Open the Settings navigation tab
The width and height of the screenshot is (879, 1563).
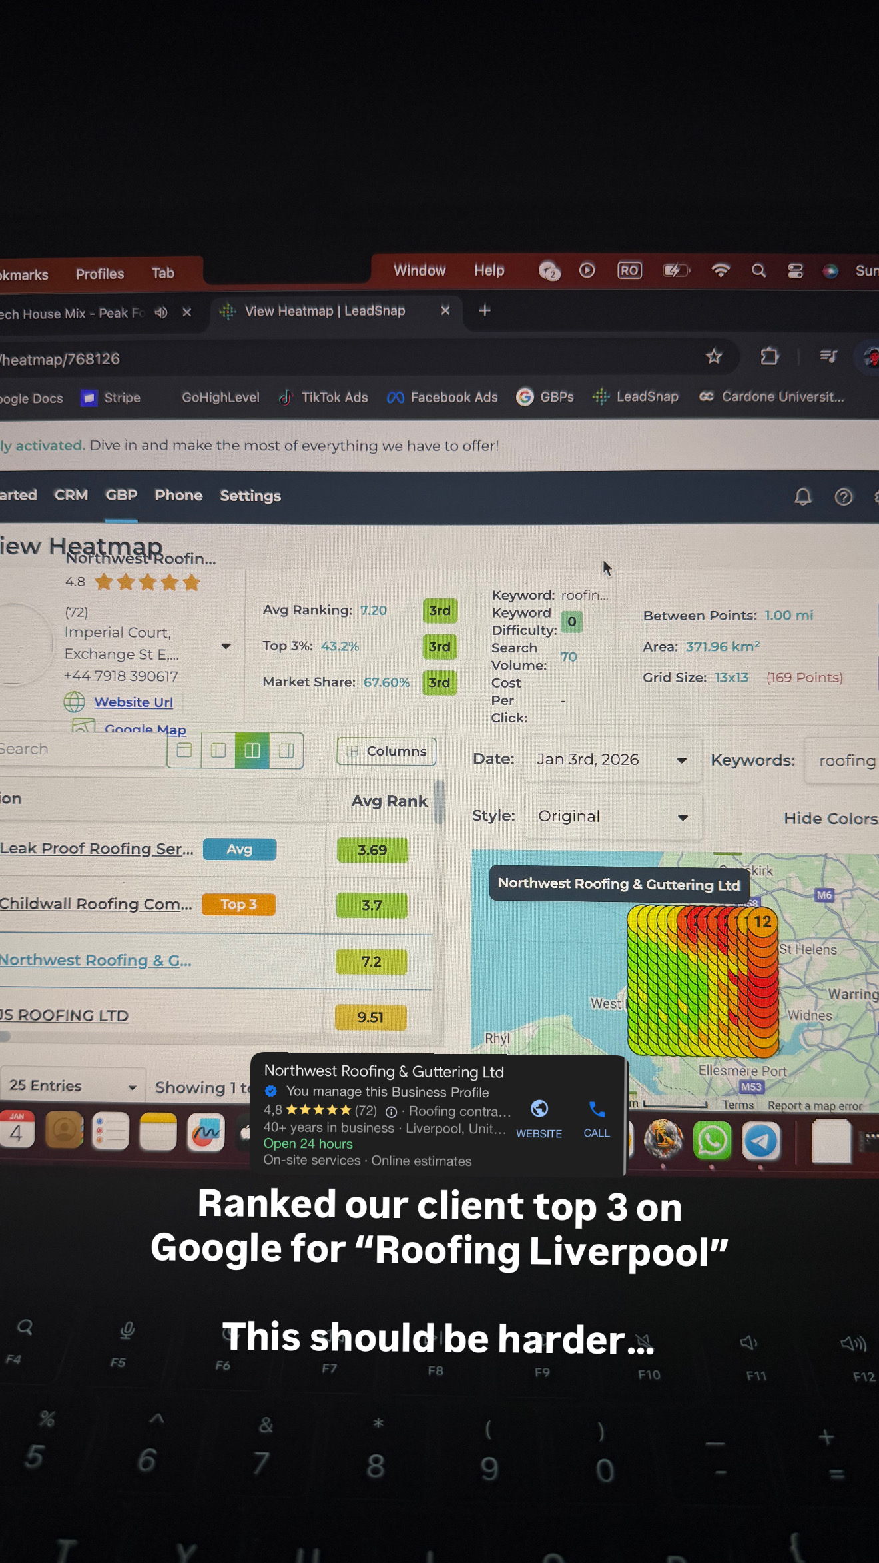click(250, 496)
